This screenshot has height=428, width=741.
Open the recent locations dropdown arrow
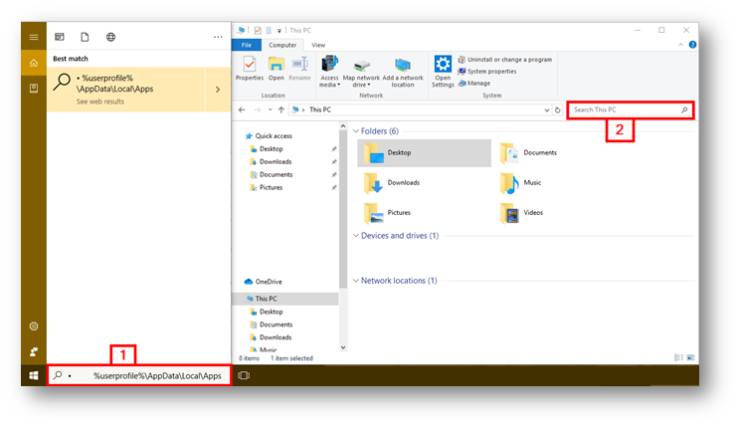pyautogui.click(x=270, y=109)
